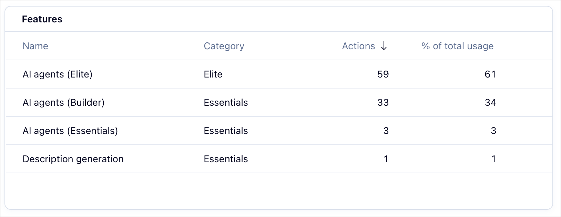Click the 61 percent usage value

pos(490,74)
